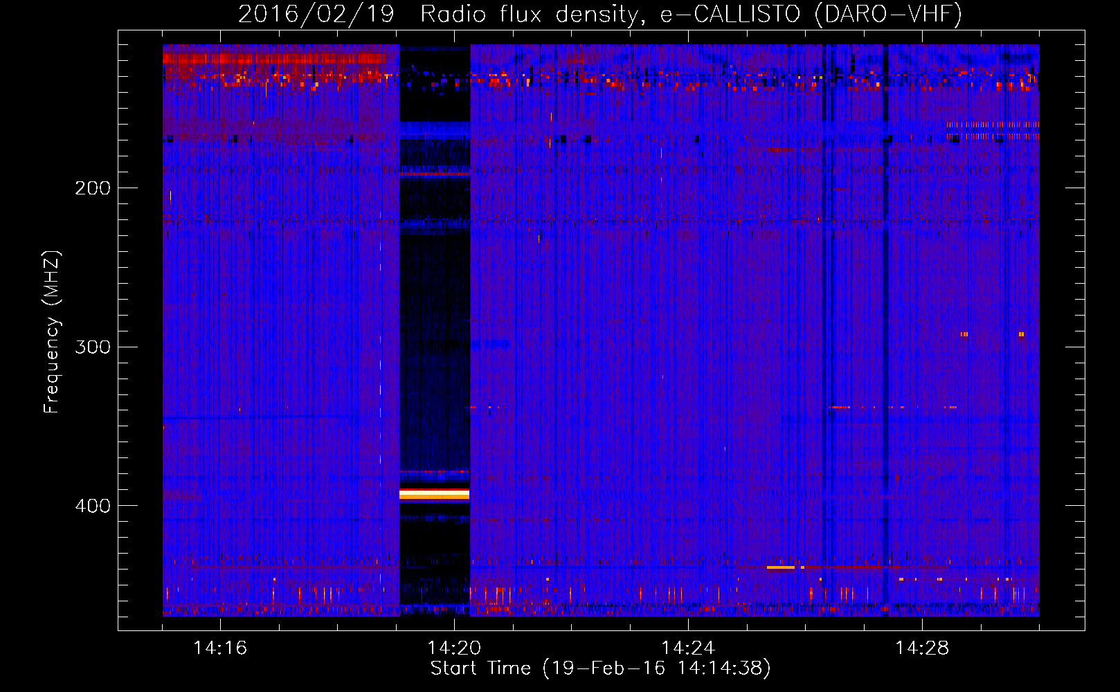Select the 300 frequency tick label
This screenshot has height=692, width=1120.
(x=93, y=347)
